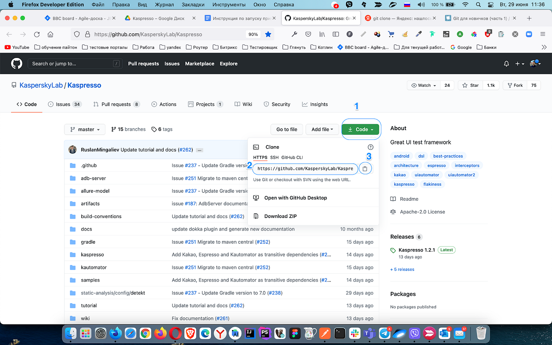Open Firefox hamburger menu
The image size is (552, 345).
543,34
